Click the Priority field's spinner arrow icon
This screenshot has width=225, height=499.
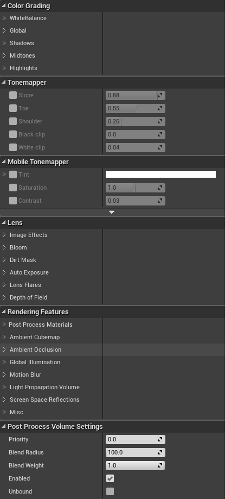pos(160,440)
